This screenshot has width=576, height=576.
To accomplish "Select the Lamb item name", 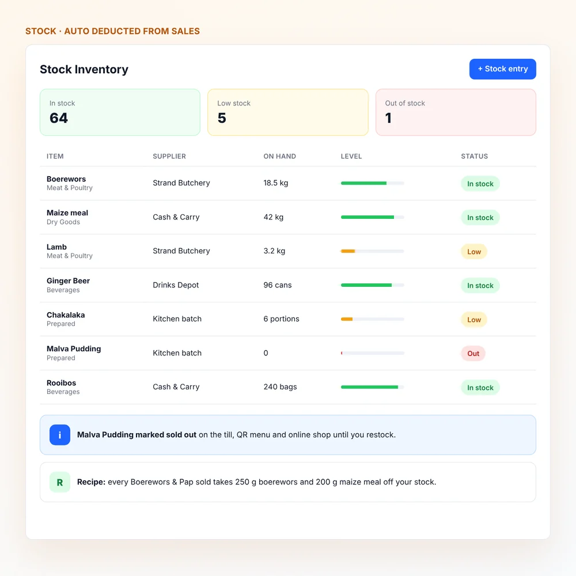I will click(56, 247).
